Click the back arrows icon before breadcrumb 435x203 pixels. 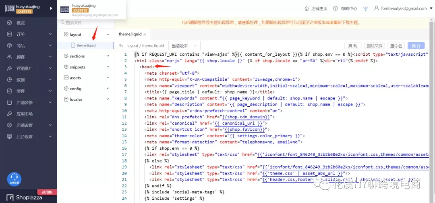tap(121, 46)
